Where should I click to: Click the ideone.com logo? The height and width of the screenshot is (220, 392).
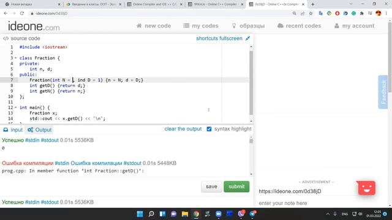(x=34, y=26)
